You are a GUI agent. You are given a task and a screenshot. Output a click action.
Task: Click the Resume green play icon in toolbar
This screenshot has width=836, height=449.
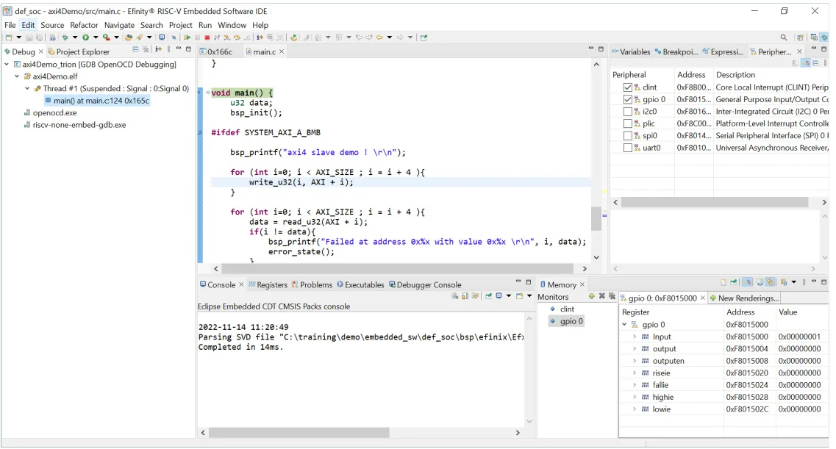point(187,37)
